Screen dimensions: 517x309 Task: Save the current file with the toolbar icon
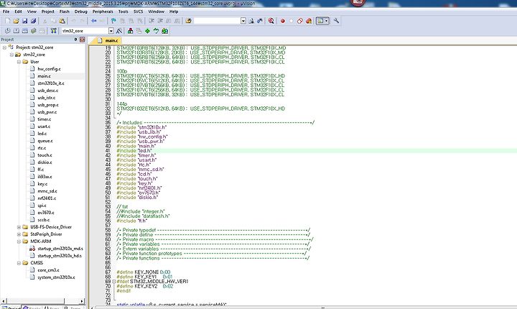point(24,21)
